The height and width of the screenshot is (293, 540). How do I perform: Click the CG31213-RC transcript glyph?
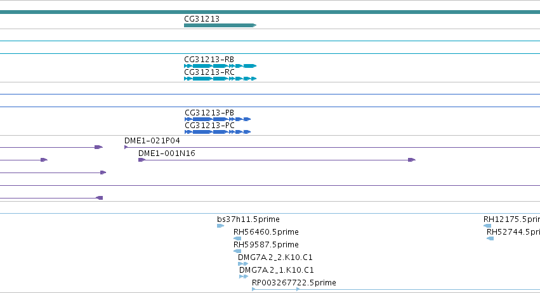tap(220, 79)
